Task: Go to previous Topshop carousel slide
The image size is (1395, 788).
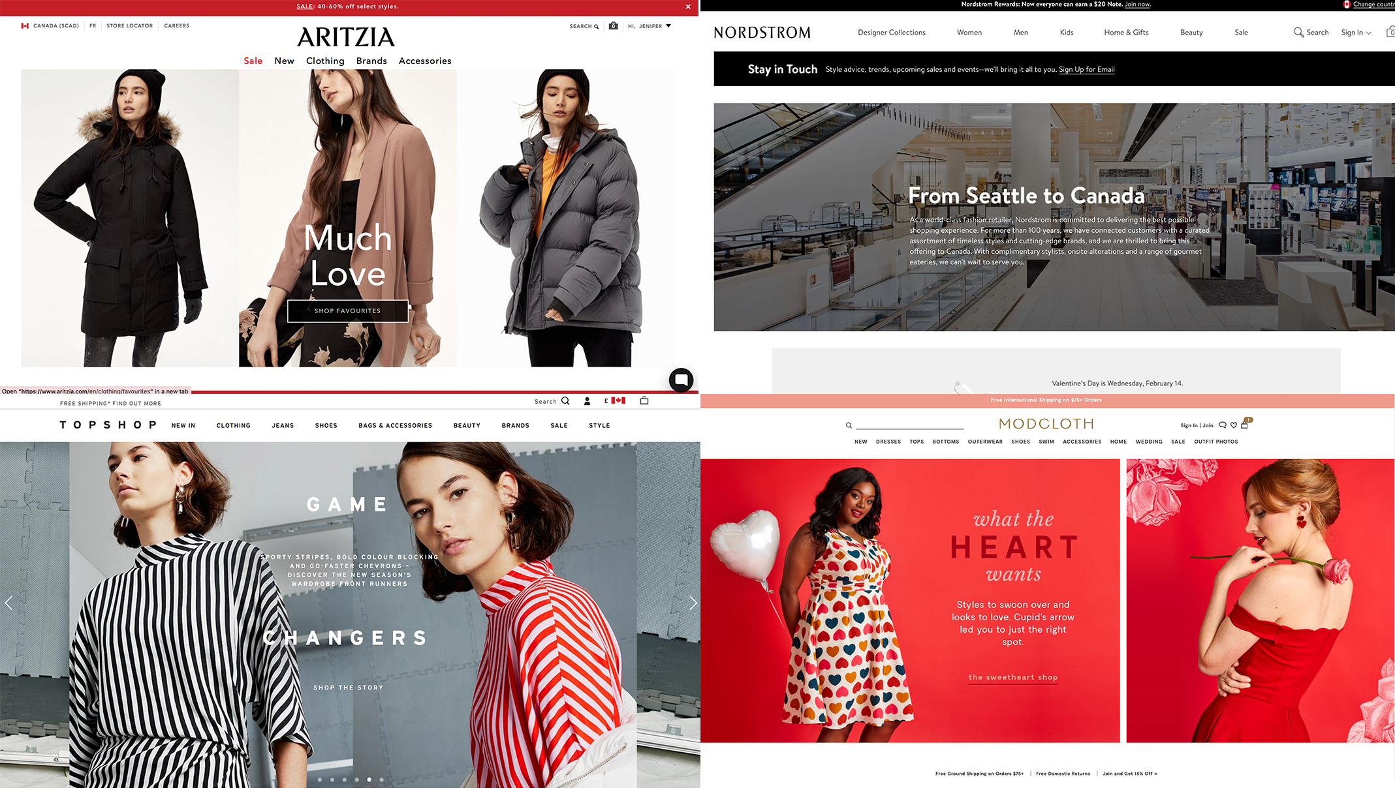Action: 8,603
